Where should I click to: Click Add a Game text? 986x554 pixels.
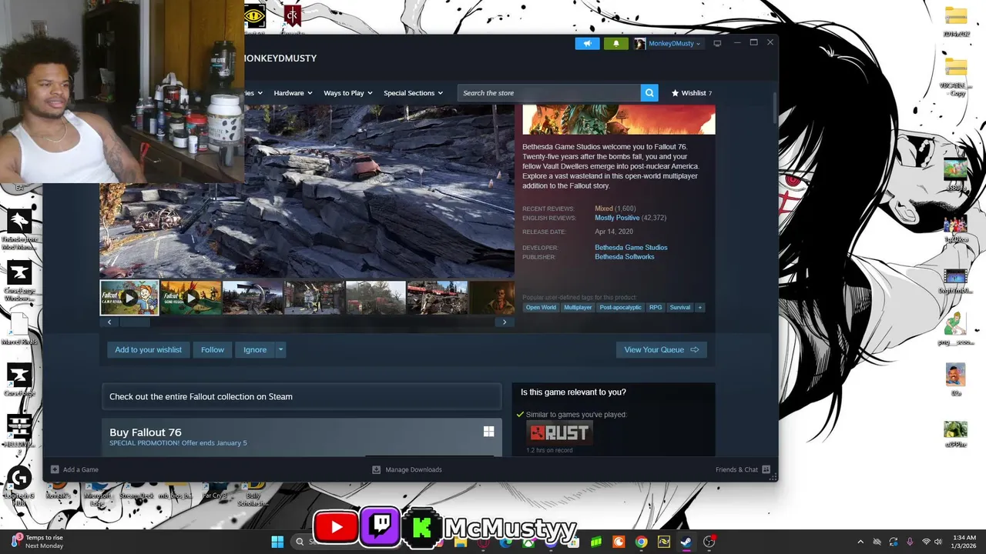tap(81, 469)
